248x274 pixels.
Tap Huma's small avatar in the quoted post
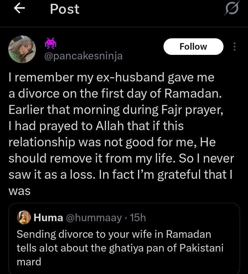click(x=24, y=217)
